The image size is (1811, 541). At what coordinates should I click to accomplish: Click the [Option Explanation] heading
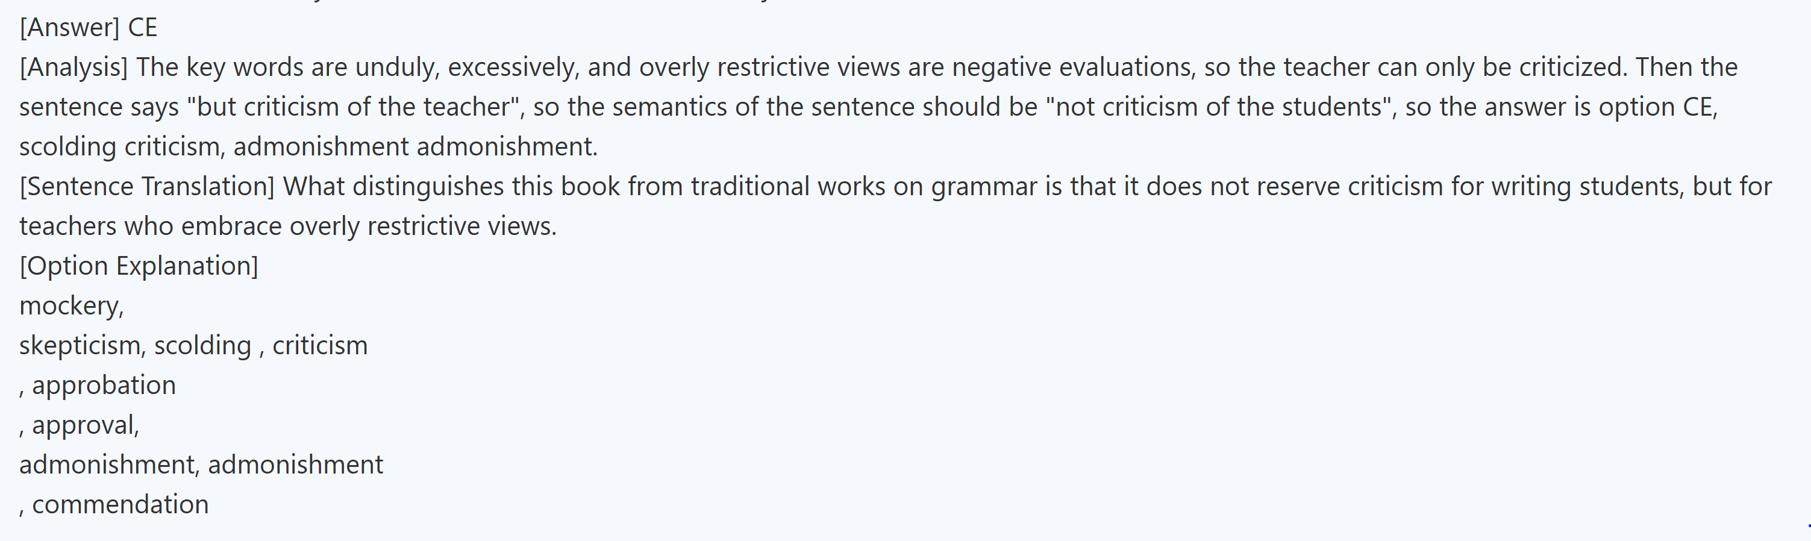click(x=139, y=266)
